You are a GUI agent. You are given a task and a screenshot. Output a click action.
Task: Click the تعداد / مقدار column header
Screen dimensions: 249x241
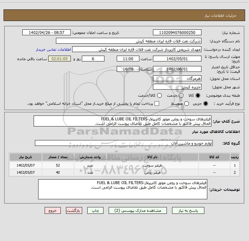point(58,157)
